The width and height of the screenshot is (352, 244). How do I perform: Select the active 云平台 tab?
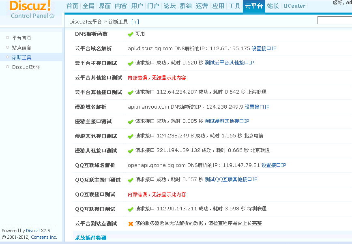254,6
